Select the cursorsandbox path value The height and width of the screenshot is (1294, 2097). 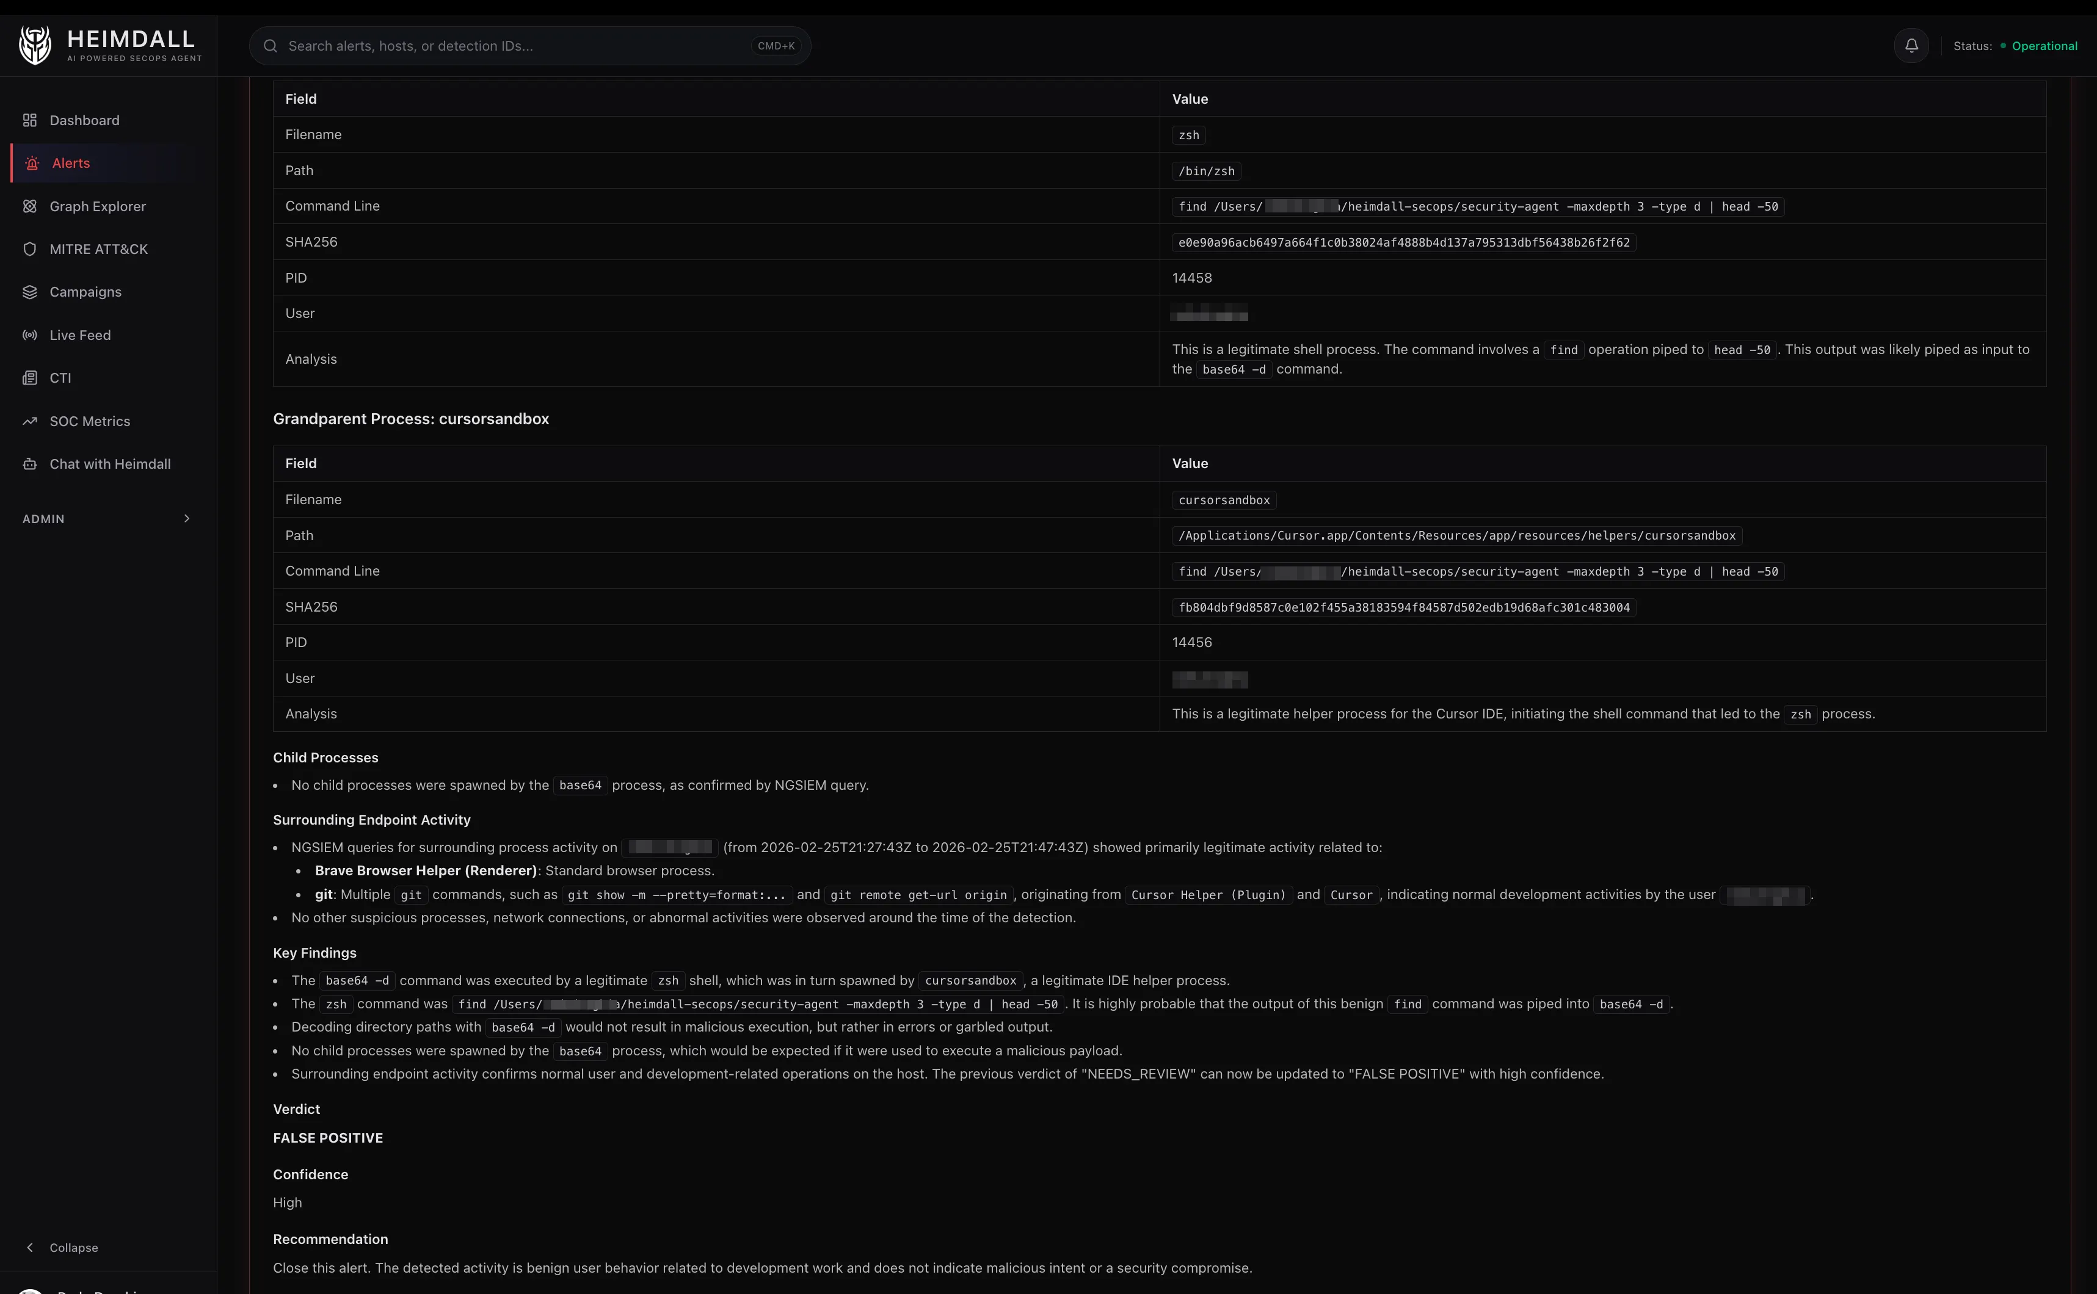[1456, 536]
